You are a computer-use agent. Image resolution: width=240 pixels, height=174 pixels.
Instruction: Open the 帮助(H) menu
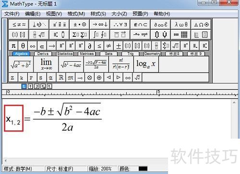coord(162,14)
